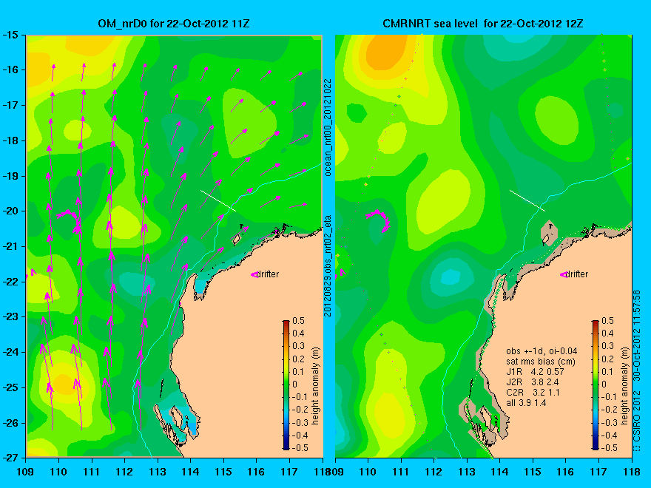Select the J1R 4.2 0.57 statistics row
This screenshot has height=488, width=651.
tap(535, 372)
